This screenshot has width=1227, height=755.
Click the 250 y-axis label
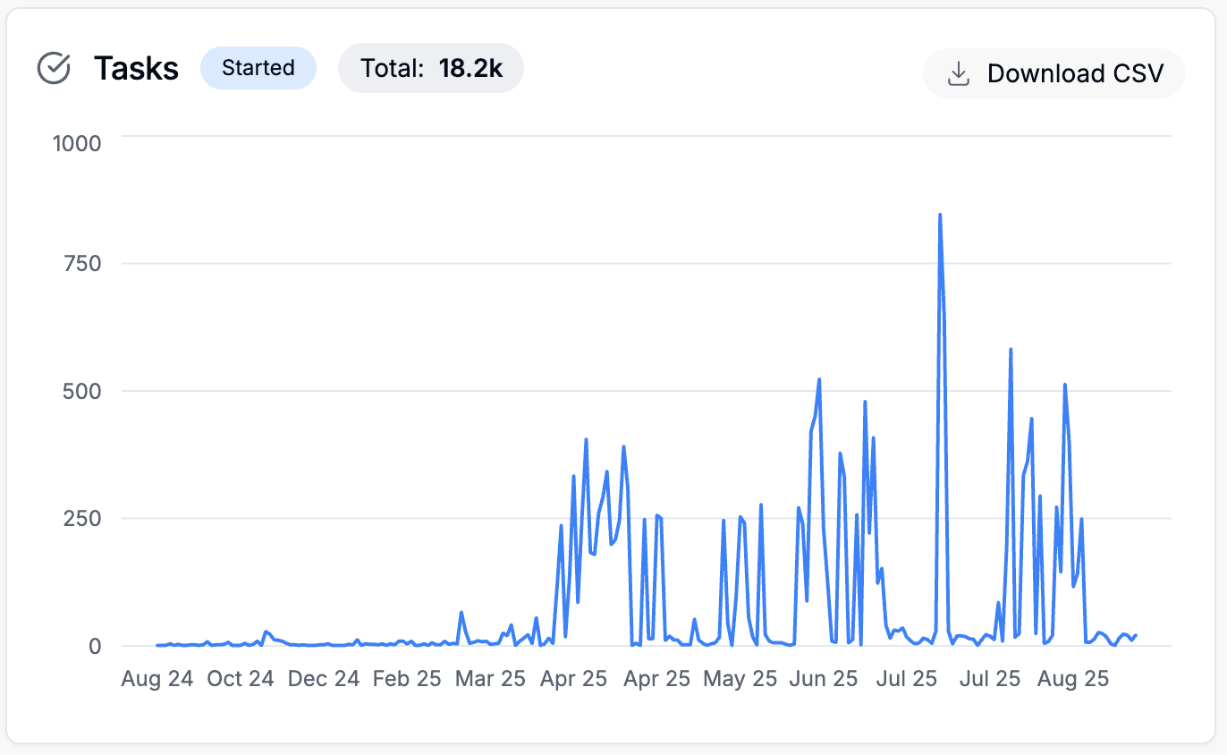[83, 518]
